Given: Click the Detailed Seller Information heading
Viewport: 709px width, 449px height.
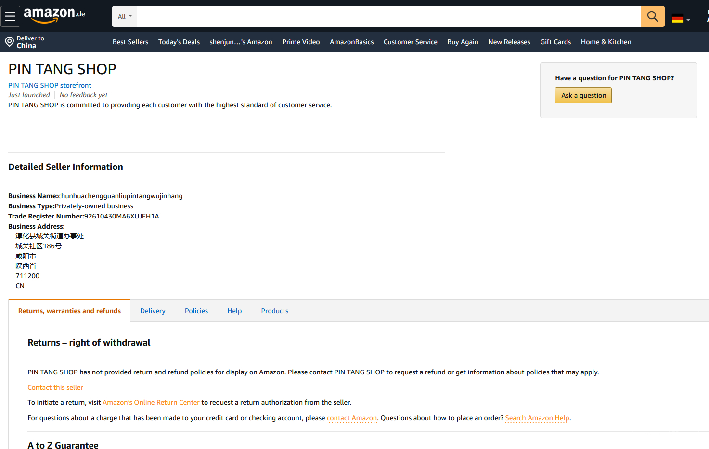Looking at the screenshot, I should click(x=65, y=167).
